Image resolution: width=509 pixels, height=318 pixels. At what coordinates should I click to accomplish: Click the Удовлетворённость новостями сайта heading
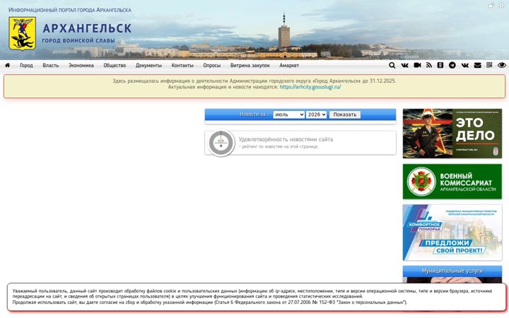pos(286,139)
